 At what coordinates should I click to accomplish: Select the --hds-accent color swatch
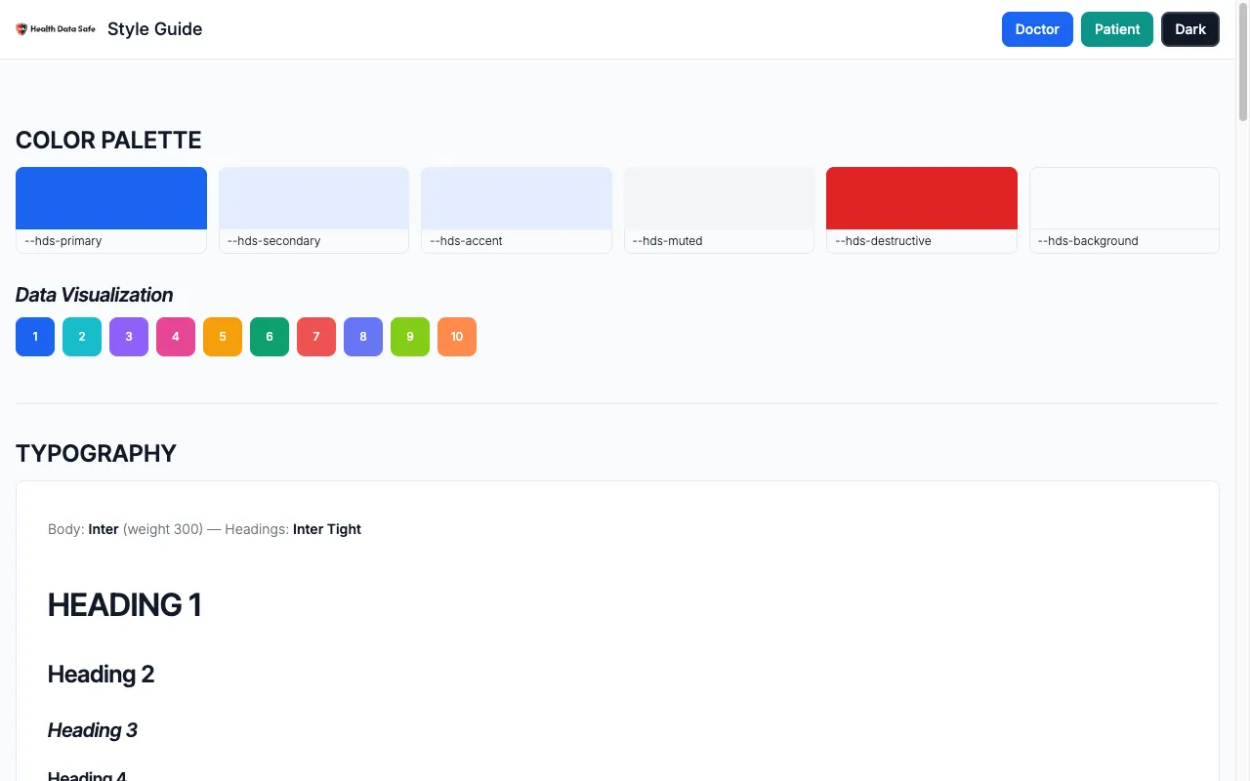517,199
